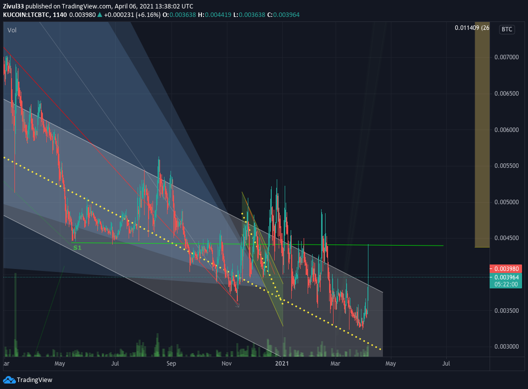This screenshot has height=389, width=528.
Task: Click the S1 support label
Action: pos(77,248)
